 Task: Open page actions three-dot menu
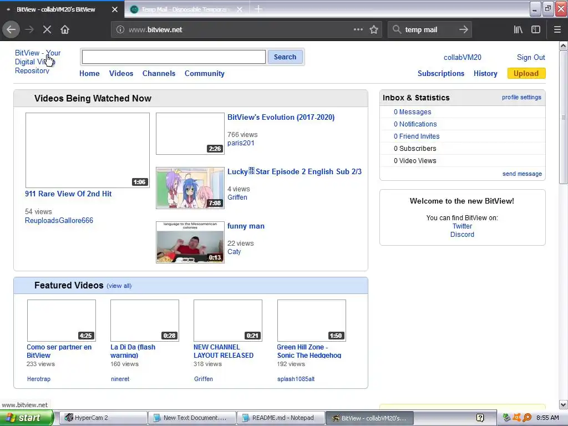tap(358, 29)
